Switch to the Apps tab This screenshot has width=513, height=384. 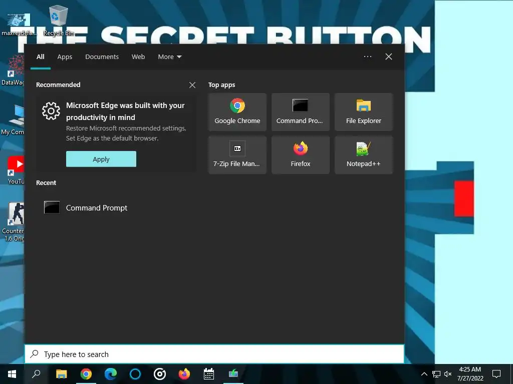65,57
